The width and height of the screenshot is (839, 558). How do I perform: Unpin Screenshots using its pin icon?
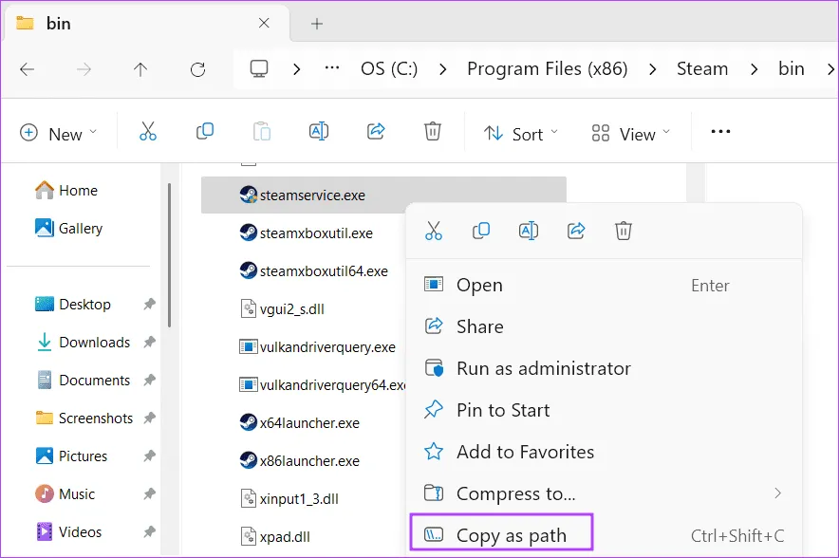coord(149,418)
